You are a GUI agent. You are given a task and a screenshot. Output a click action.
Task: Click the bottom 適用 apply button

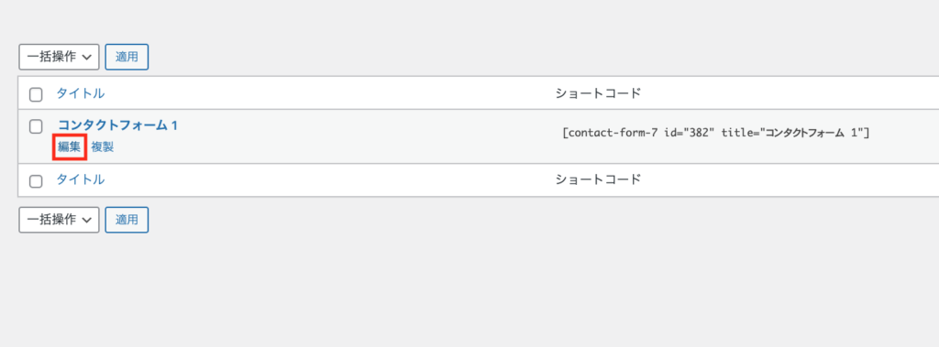coord(127,220)
